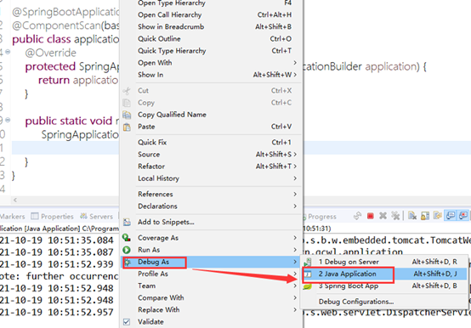
Task: Expand the References submenu arrow
Action: point(295,194)
